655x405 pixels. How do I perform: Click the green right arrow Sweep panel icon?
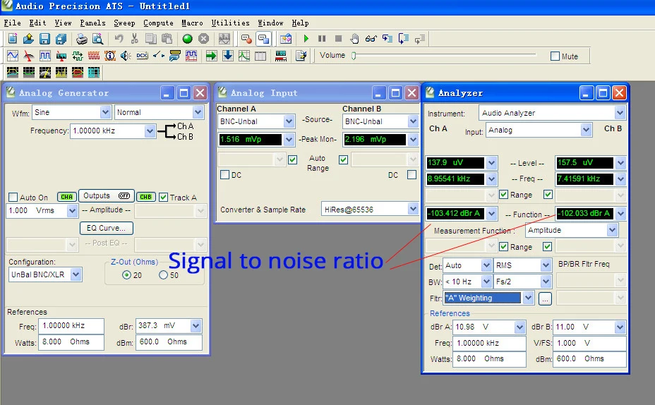coord(211,56)
